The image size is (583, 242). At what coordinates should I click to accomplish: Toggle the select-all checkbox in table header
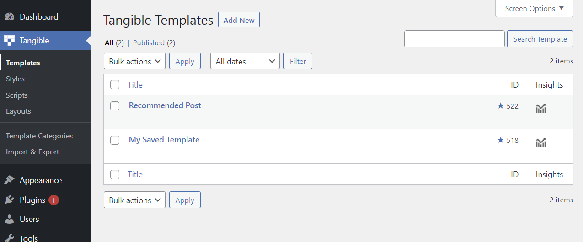(115, 84)
